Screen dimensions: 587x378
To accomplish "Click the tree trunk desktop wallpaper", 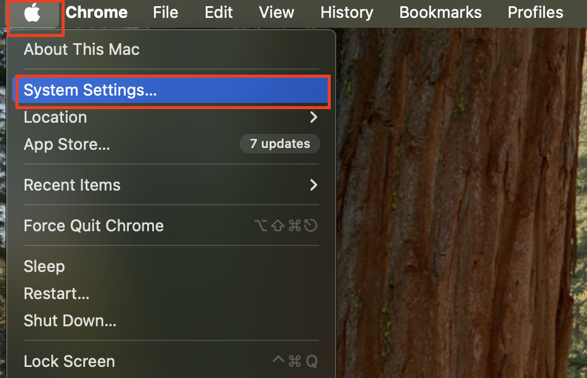I will 456,203.
